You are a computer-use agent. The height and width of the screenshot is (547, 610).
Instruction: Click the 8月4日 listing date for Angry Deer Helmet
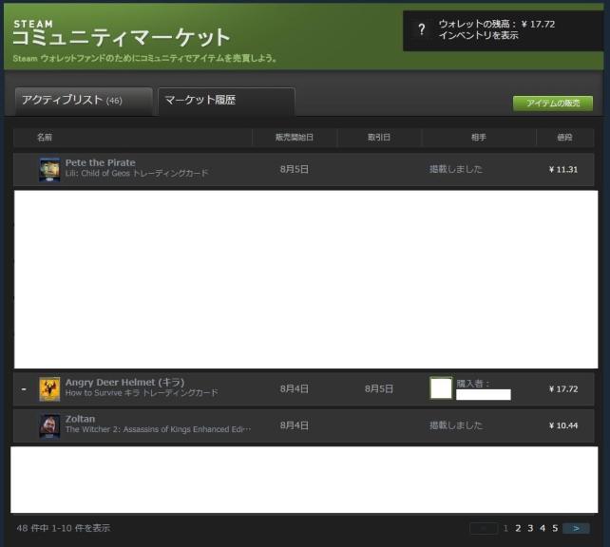[295, 388]
